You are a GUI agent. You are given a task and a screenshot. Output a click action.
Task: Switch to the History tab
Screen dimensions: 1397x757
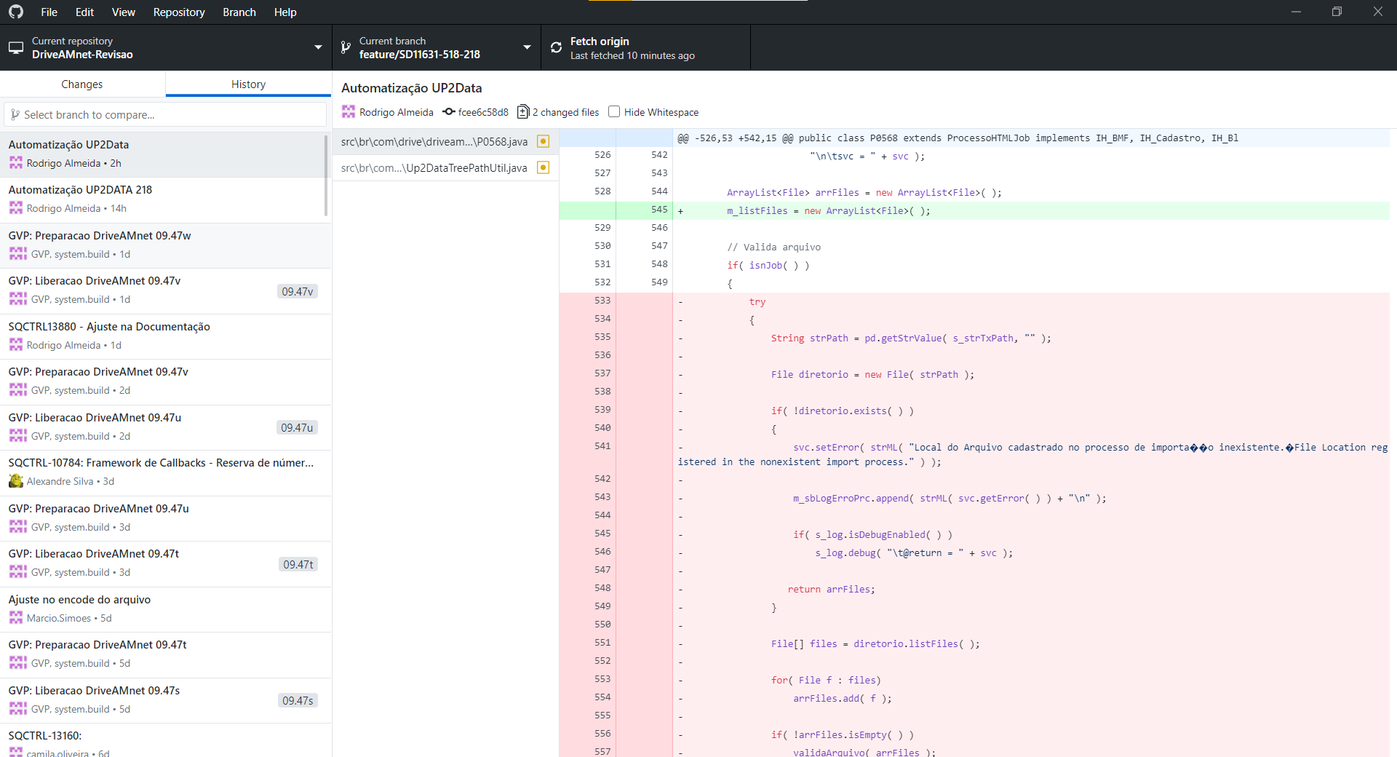[248, 84]
